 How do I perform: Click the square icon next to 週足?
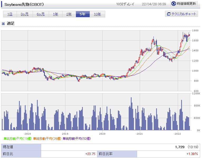point(3,23)
